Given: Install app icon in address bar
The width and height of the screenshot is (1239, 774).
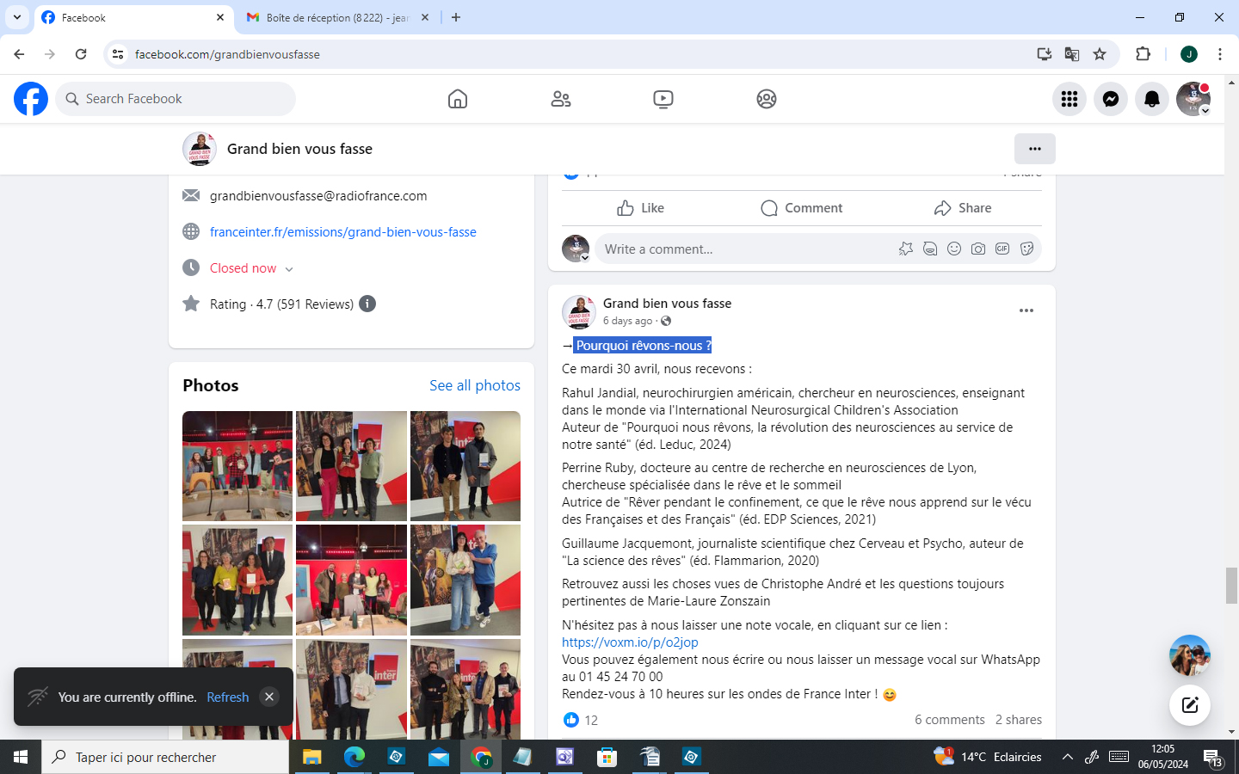Looking at the screenshot, I should (x=1045, y=54).
